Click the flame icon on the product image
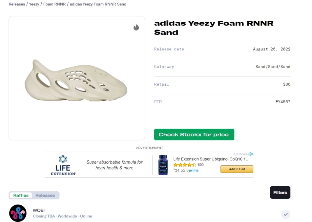The image size is (312, 222). coord(136,27)
